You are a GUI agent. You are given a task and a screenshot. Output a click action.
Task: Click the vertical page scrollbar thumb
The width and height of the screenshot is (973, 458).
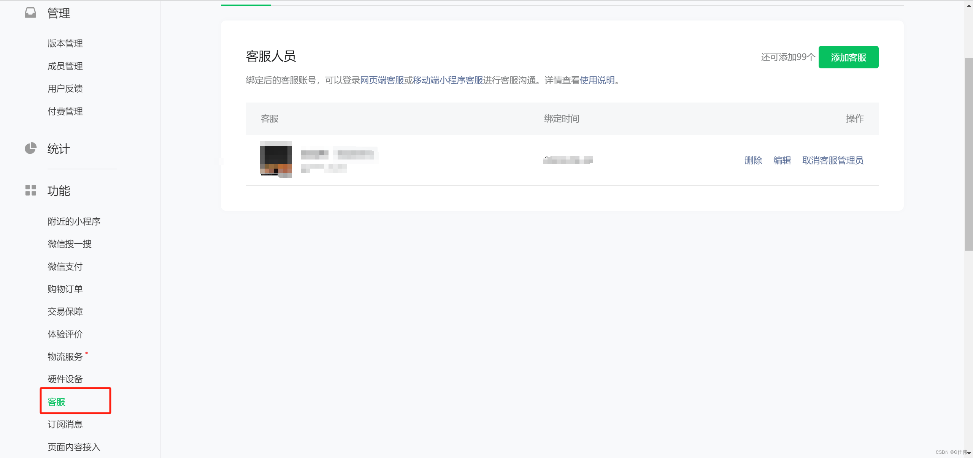pyautogui.click(x=968, y=154)
